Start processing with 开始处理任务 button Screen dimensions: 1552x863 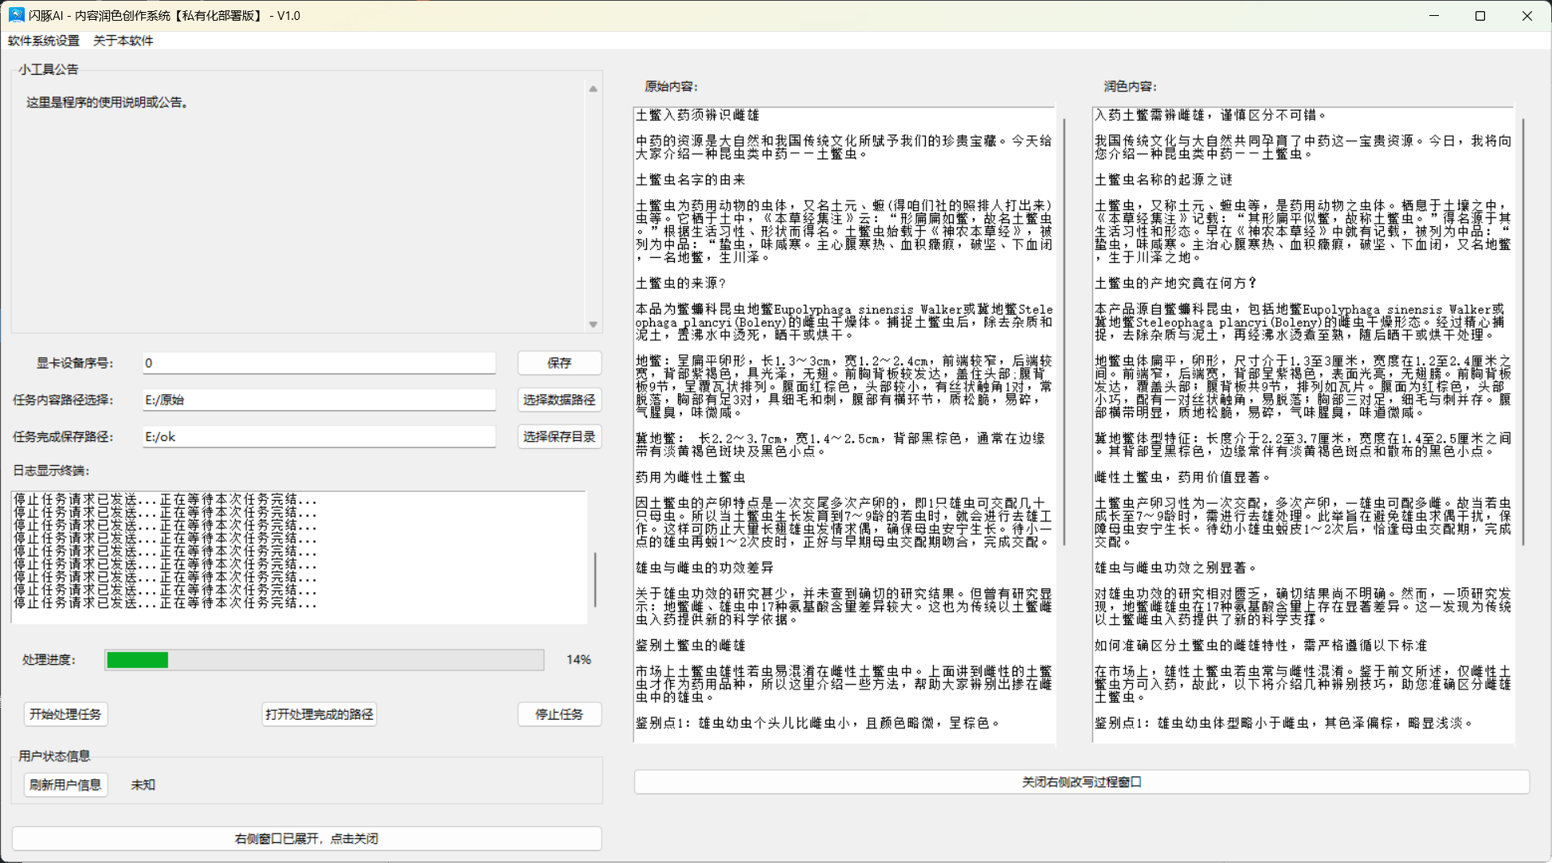(x=65, y=714)
